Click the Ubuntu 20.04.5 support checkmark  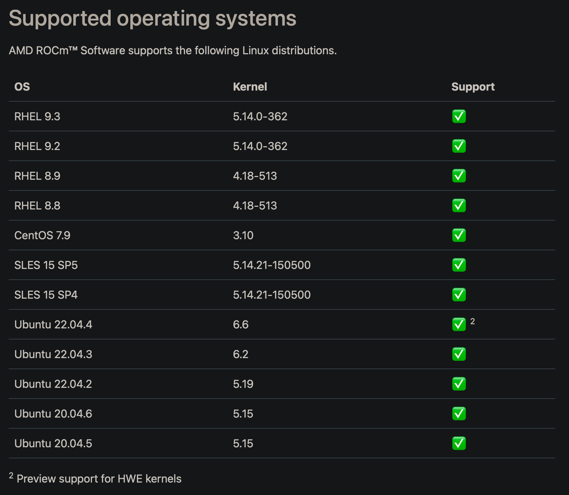(459, 443)
